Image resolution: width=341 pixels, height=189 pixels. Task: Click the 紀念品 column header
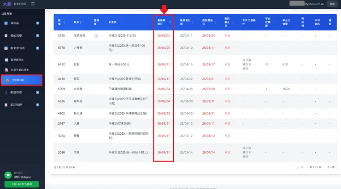pos(112,22)
